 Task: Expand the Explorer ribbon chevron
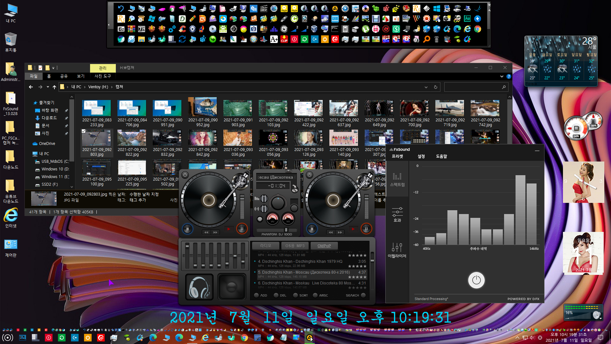502,76
